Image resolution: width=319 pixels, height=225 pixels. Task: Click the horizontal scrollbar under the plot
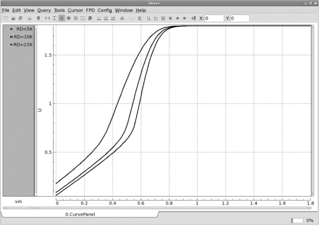[173, 208]
